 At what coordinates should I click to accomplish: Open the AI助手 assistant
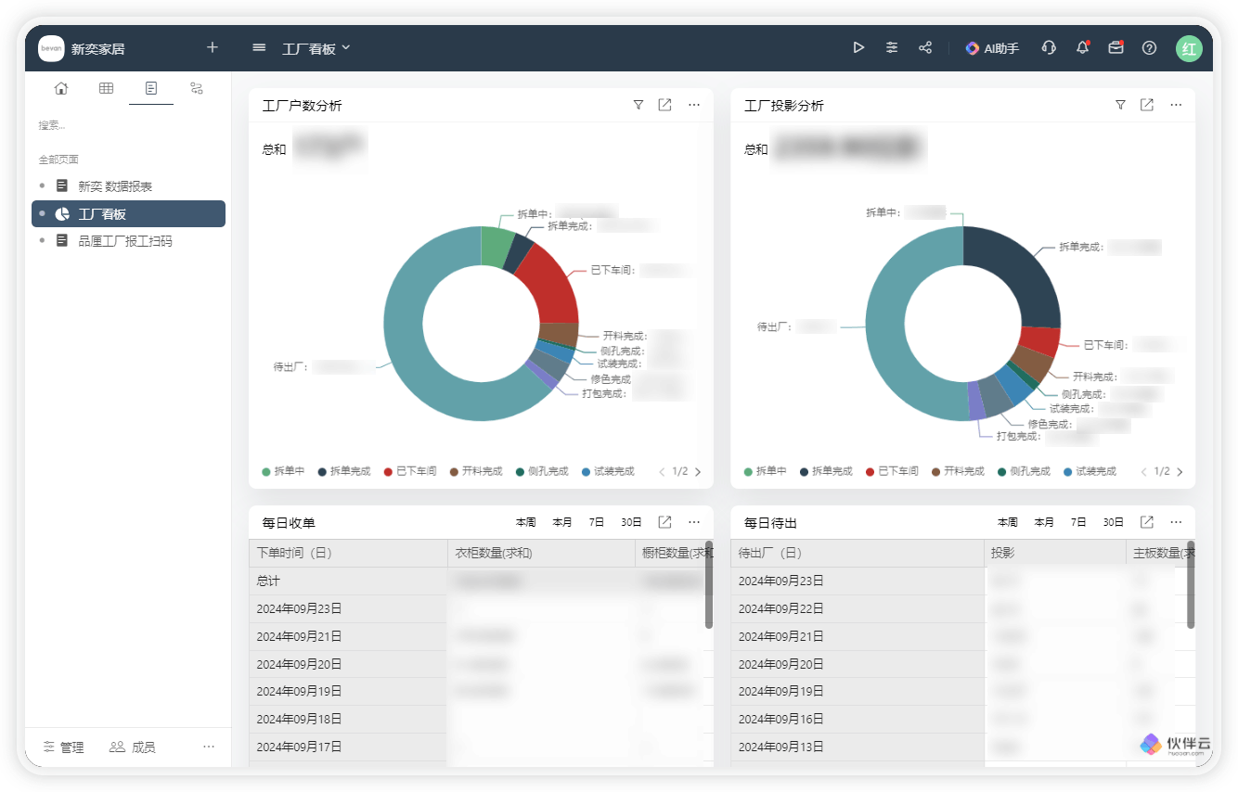tap(992, 48)
